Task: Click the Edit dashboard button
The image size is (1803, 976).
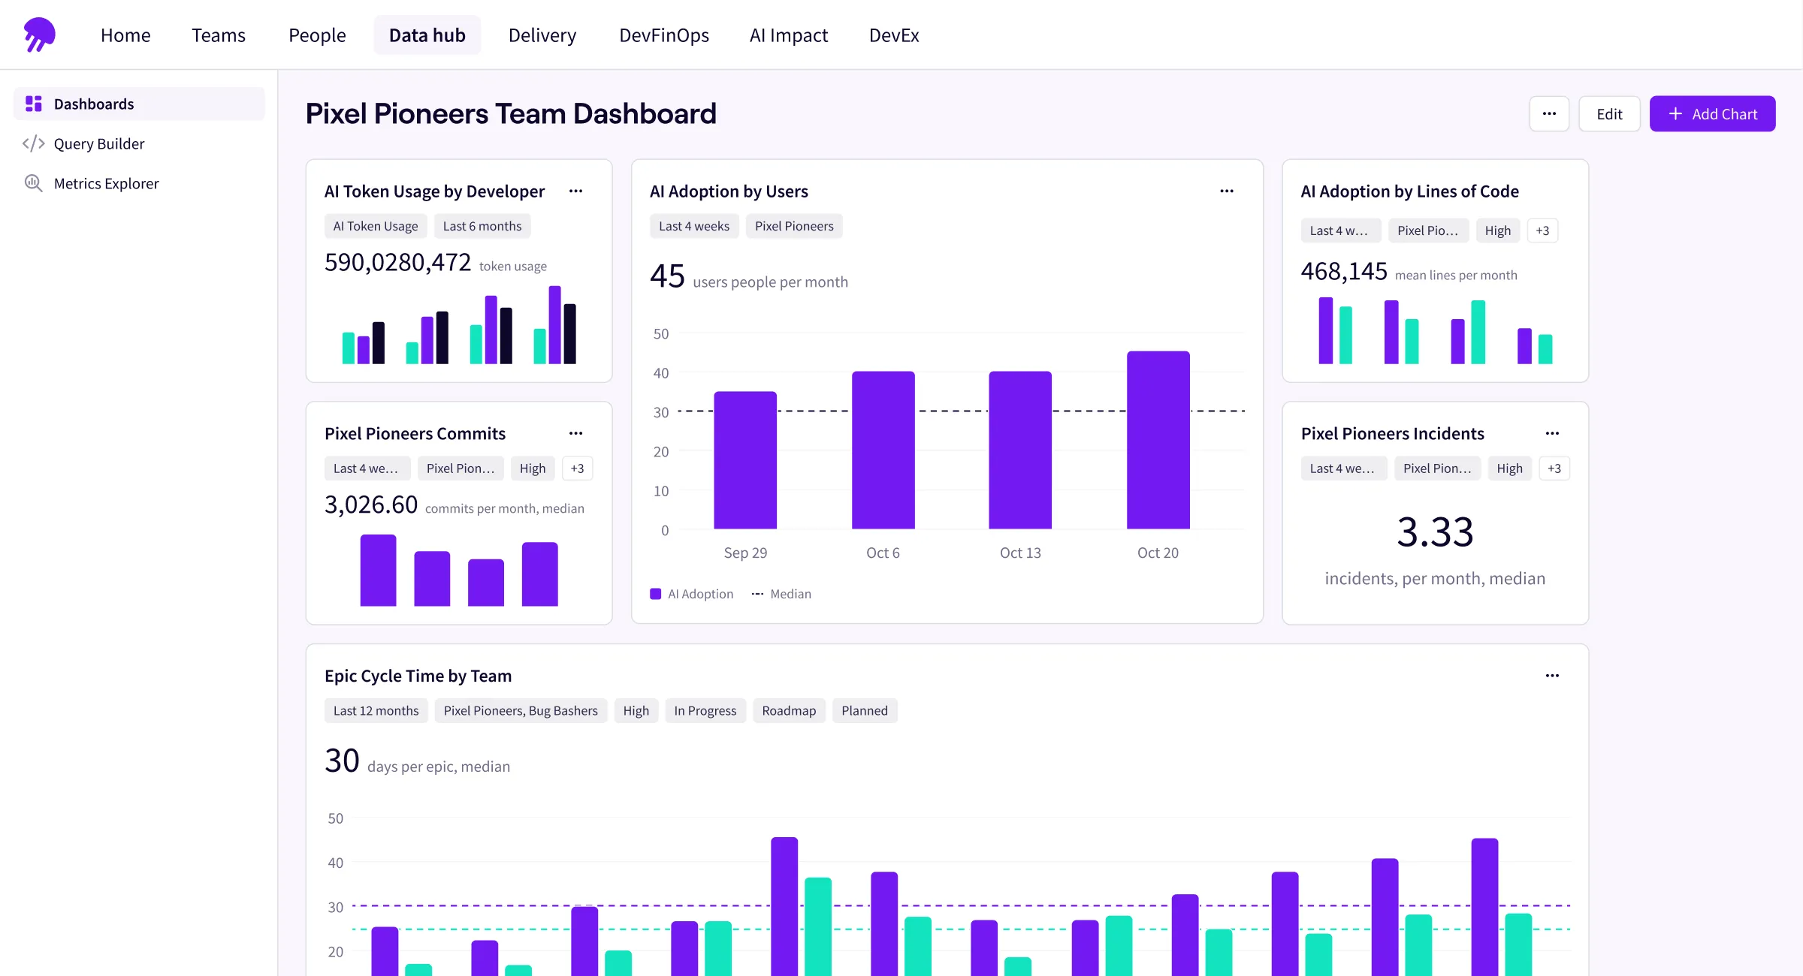Action: (x=1609, y=114)
